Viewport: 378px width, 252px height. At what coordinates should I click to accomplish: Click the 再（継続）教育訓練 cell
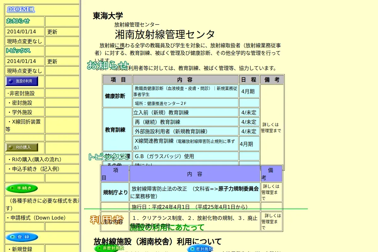(x=186, y=122)
